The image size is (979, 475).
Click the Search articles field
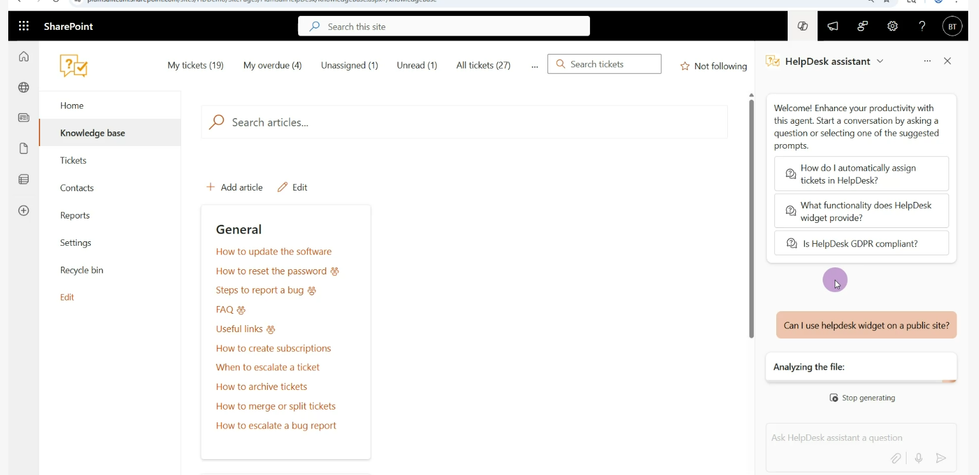[464, 122]
